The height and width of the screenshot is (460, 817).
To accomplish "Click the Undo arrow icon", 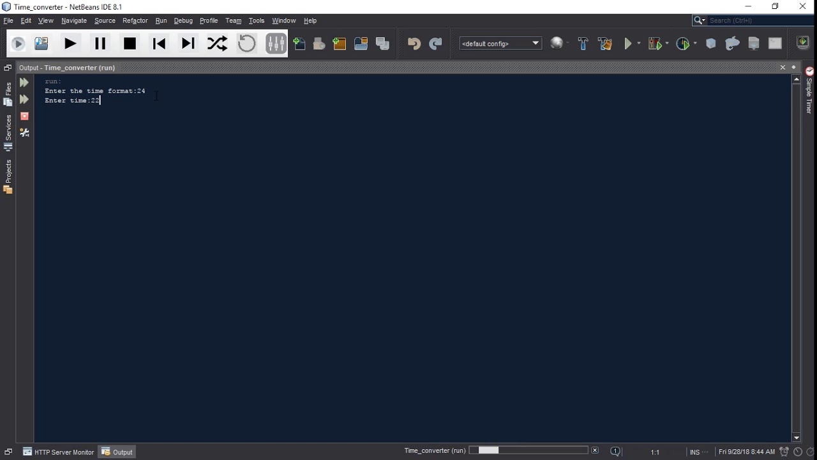I will point(414,43).
